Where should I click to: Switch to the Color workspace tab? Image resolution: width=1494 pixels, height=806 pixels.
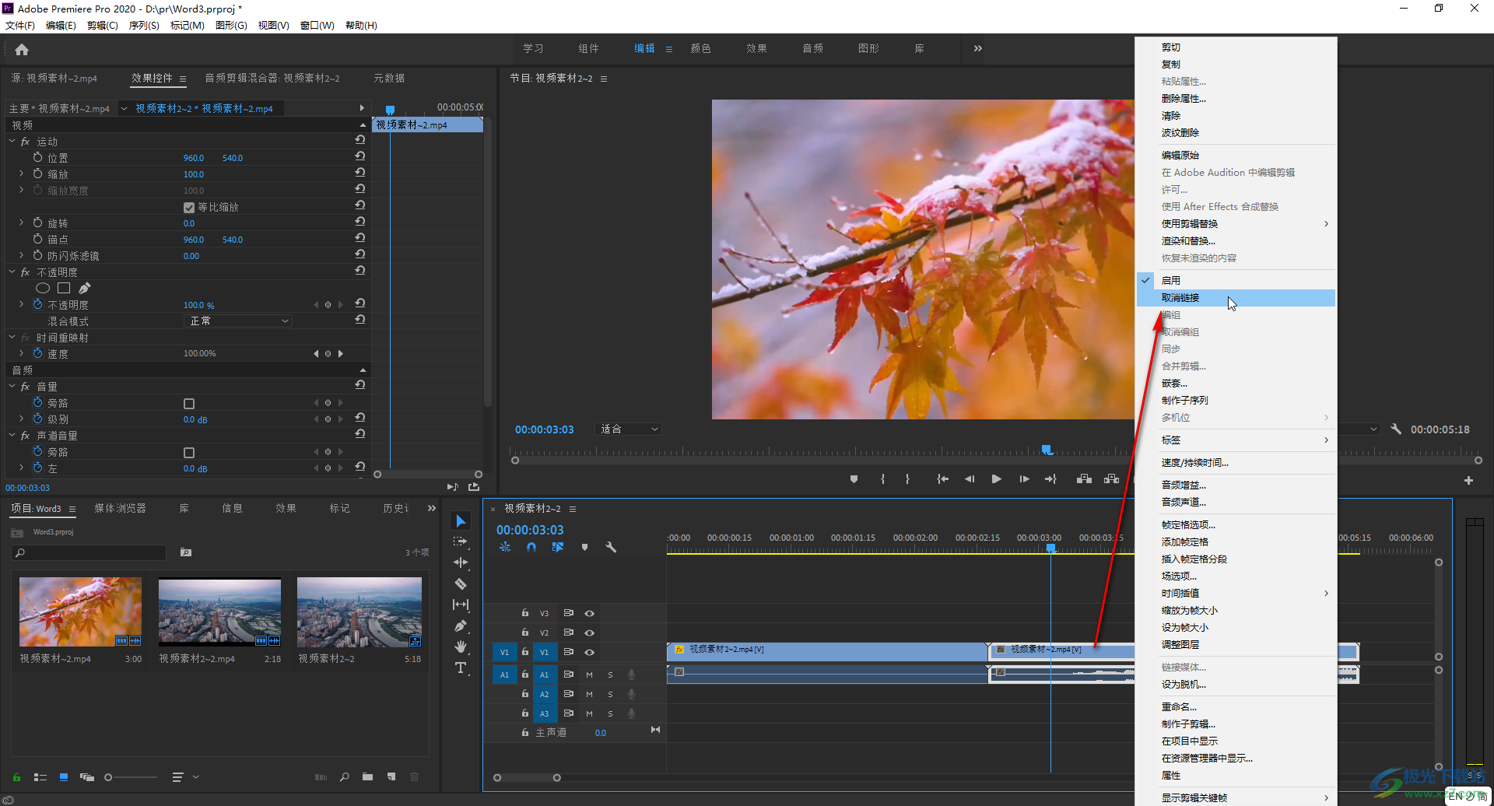pos(700,48)
